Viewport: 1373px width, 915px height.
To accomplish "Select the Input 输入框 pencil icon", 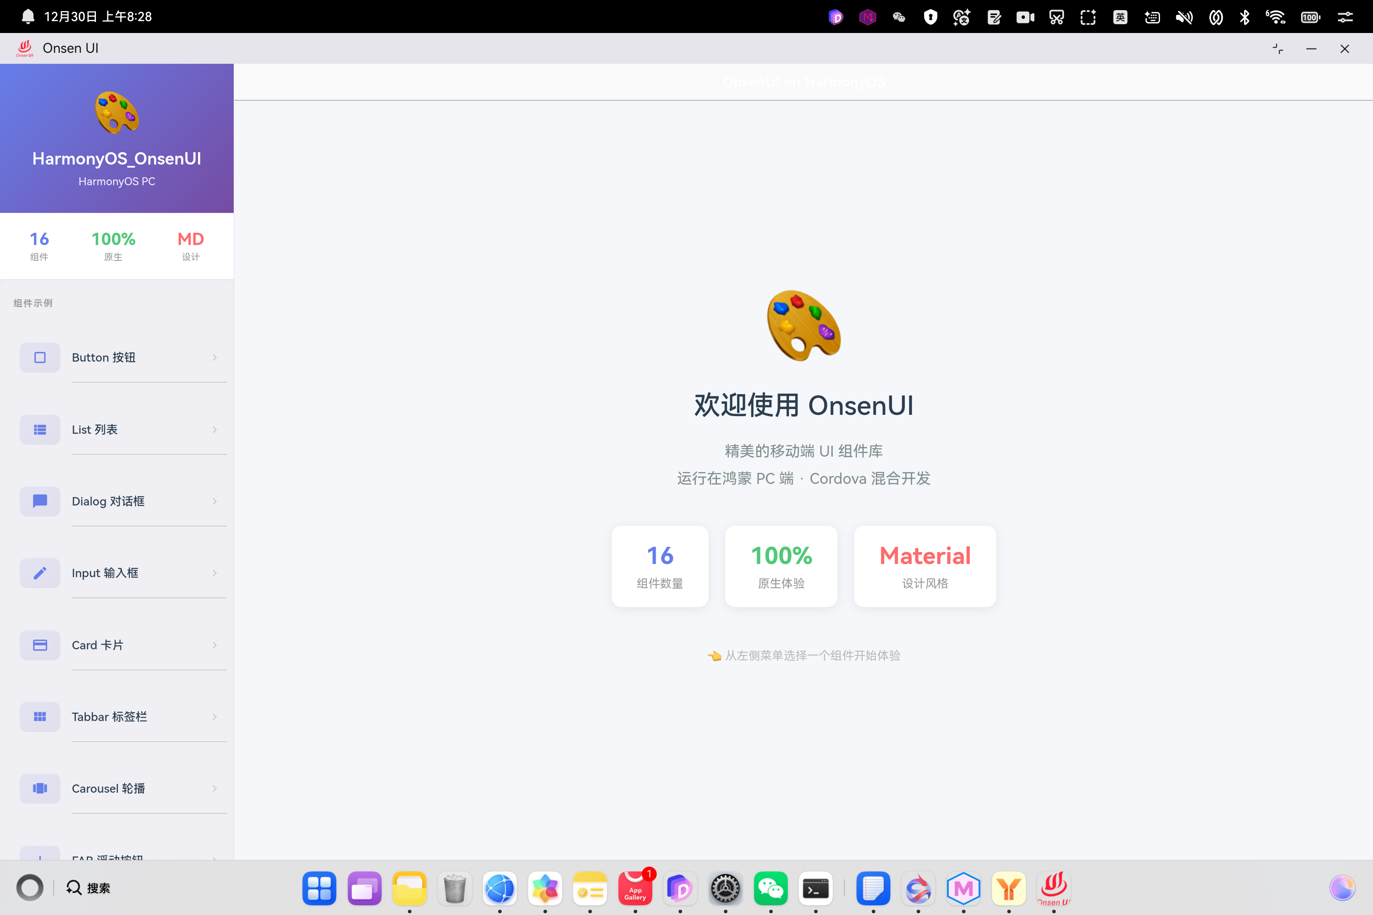I will click(x=40, y=573).
